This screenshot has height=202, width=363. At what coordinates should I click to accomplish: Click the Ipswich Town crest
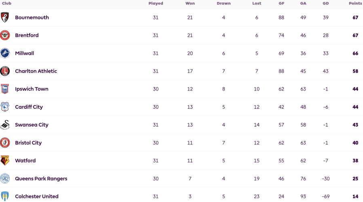pyautogui.click(x=5, y=89)
